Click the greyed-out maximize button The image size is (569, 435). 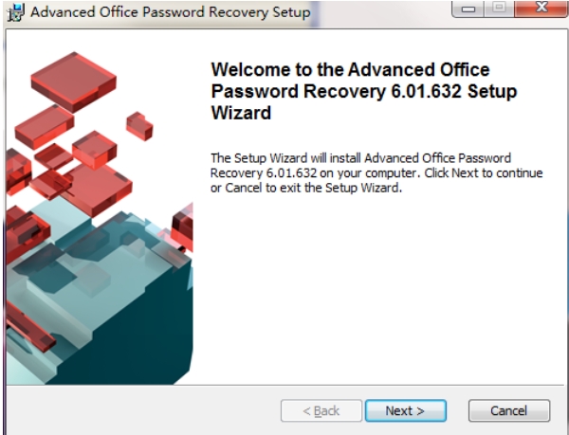499,8
